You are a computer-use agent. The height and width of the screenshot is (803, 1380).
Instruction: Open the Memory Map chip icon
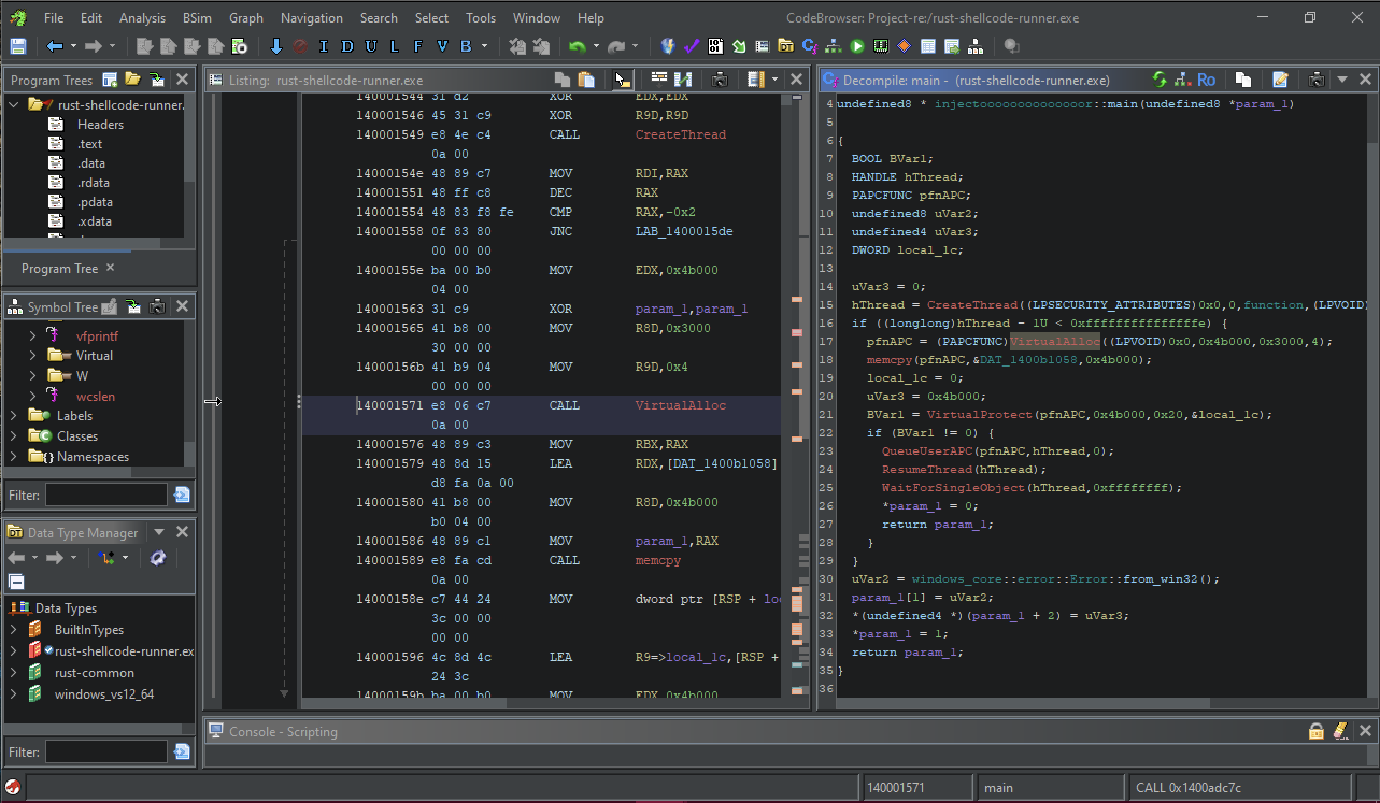880,47
